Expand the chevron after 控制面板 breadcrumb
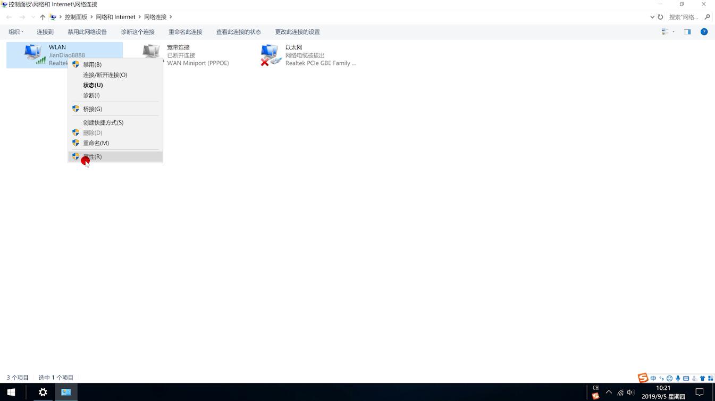Screen dimensions: 715x401 point(91,17)
